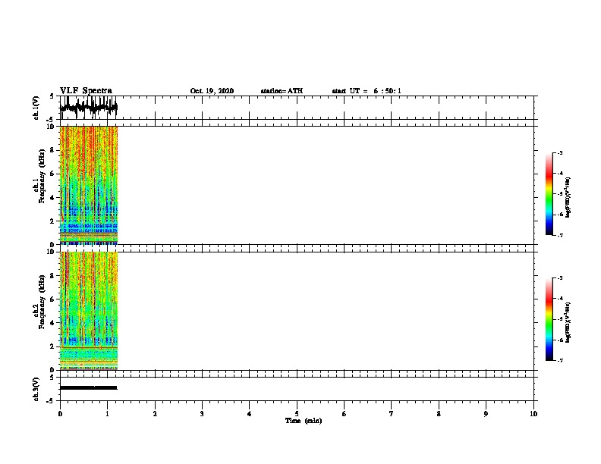Click the black ch.3 voltage trace

coord(89,388)
